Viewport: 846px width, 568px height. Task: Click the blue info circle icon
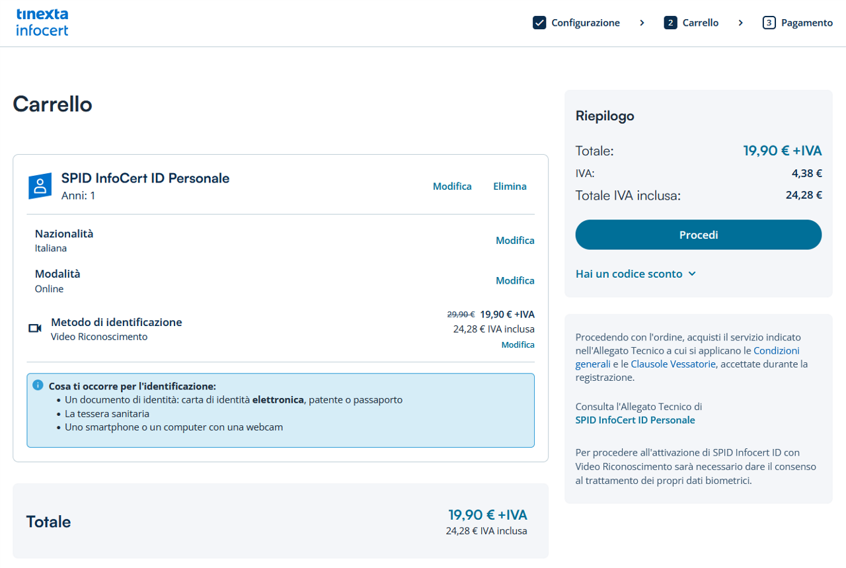pos(38,384)
